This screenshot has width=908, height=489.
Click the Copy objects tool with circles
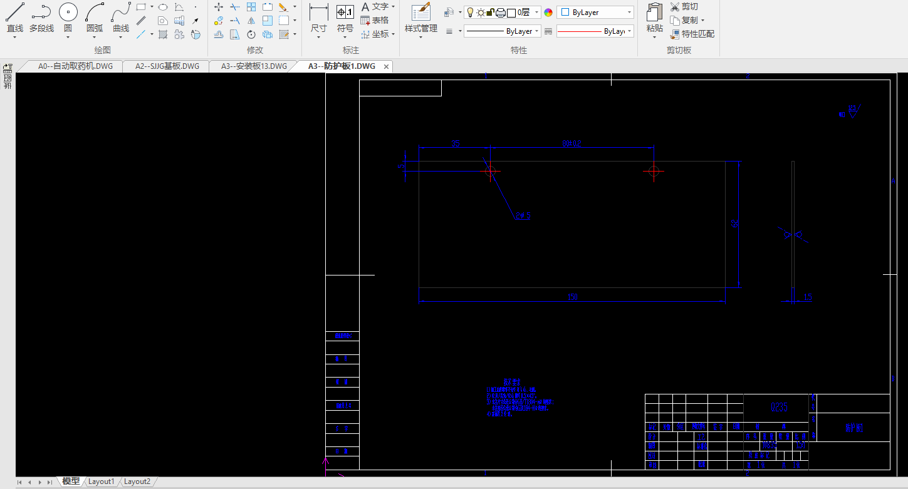218,21
